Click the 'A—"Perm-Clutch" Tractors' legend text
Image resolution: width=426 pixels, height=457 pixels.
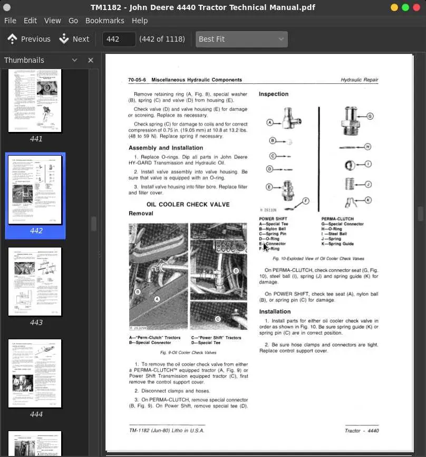click(154, 338)
